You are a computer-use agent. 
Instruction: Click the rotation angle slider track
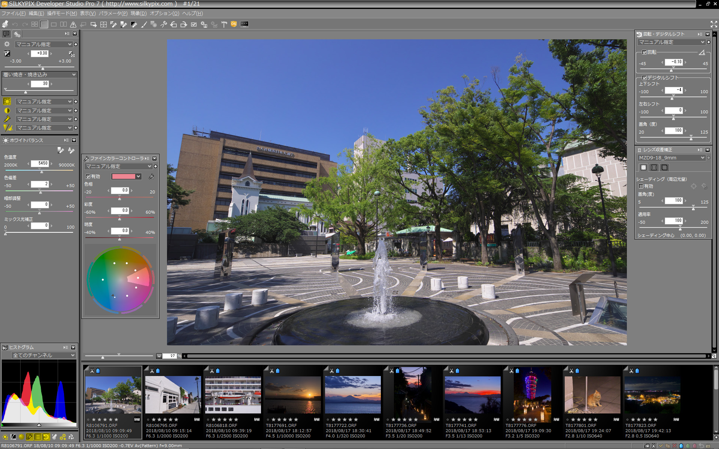click(673, 69)
